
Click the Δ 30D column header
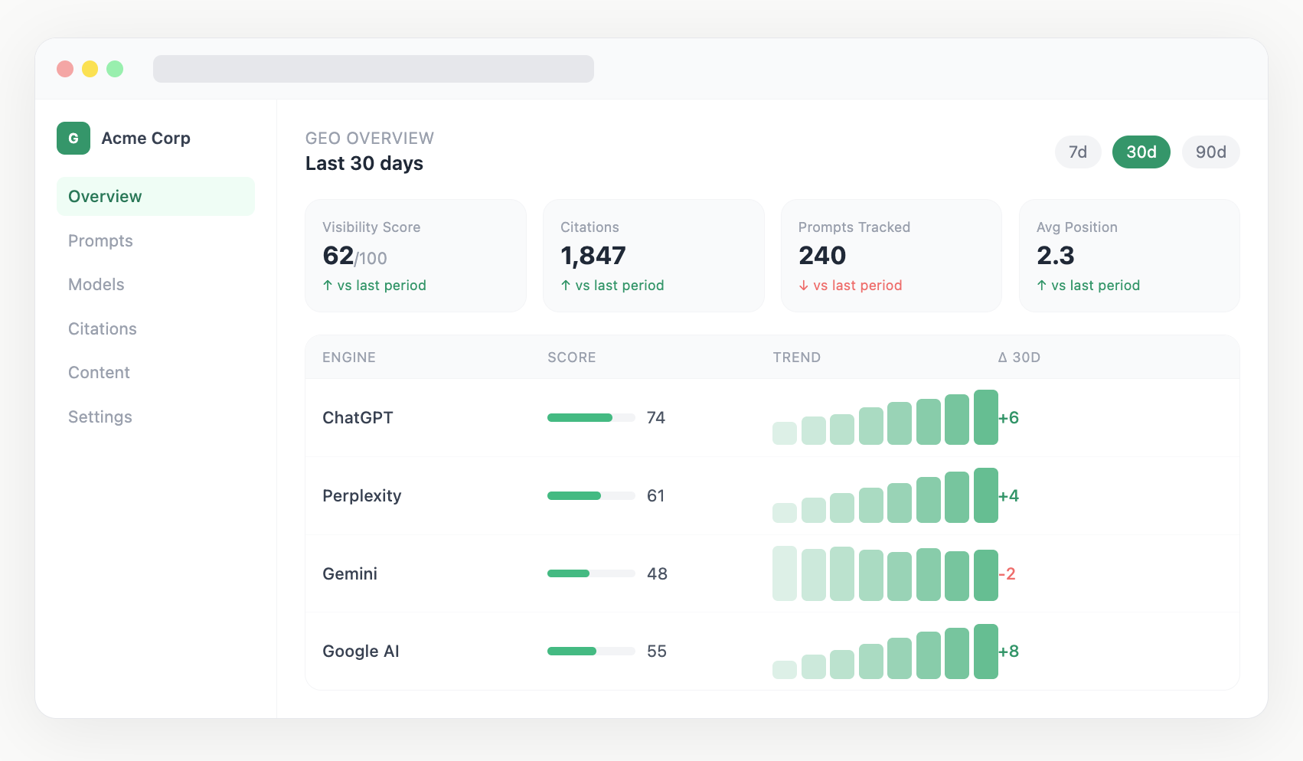1019,358
